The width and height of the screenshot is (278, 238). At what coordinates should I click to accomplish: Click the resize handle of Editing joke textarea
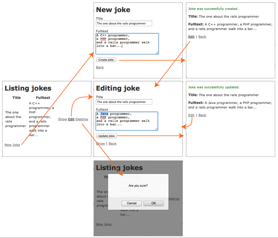coord(156,129)
